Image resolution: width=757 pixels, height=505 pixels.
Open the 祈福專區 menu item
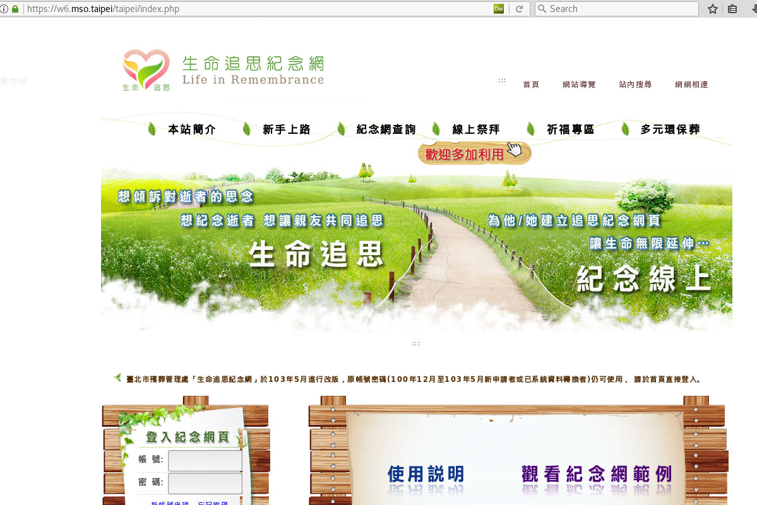click(570, 129)
